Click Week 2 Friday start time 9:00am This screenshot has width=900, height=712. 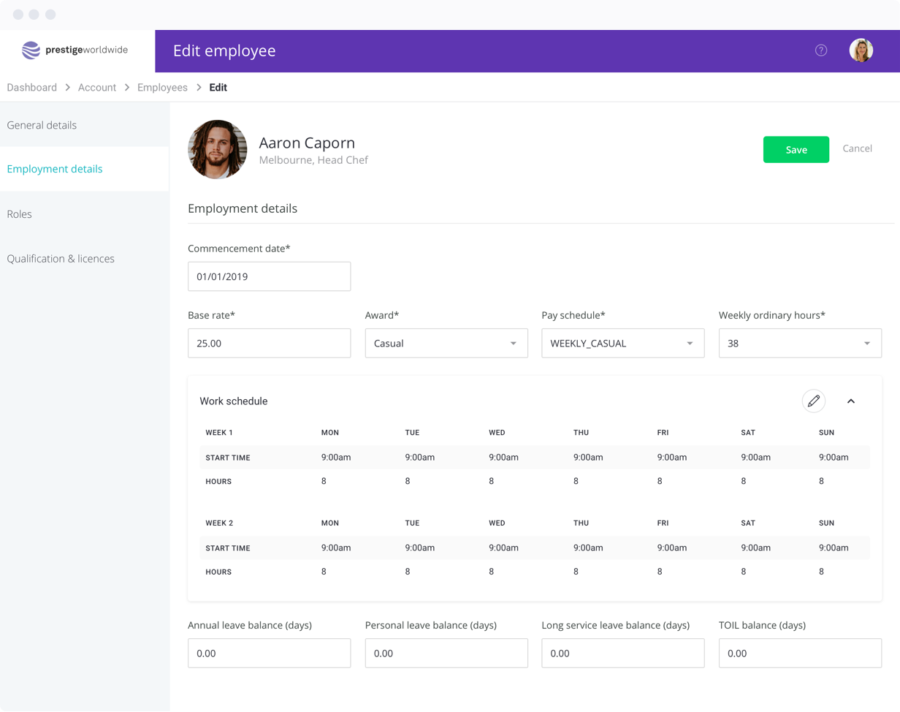click(672, 548)
